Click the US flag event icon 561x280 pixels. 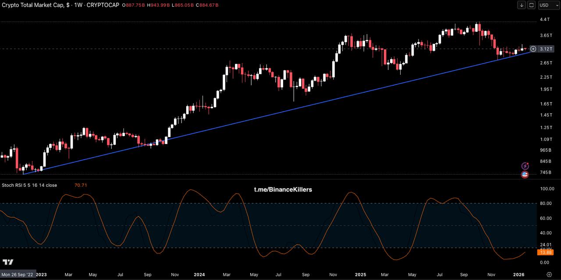pyautogui.click(x=525, y=175)
